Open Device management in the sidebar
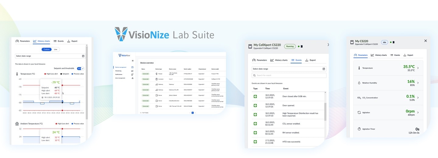 [x=121, y=67]
